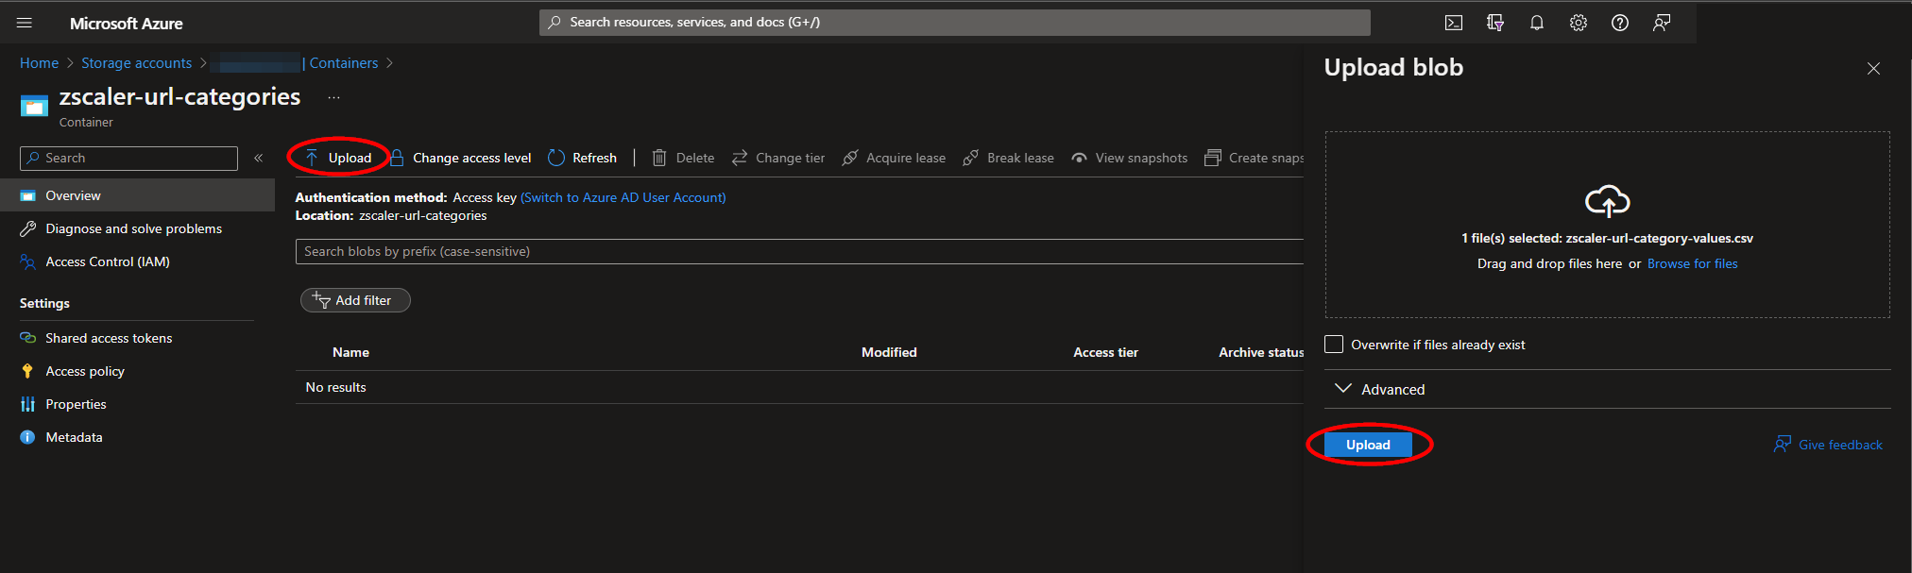Click Give feedback link

coord(1828,445)
